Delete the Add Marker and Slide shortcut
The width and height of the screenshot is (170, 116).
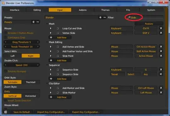pos(161,88)
